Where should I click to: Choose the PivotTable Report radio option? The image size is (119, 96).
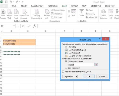(70, 50)
